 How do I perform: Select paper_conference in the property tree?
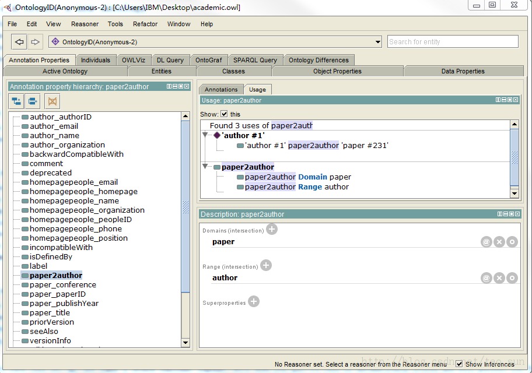coord(62,285)
